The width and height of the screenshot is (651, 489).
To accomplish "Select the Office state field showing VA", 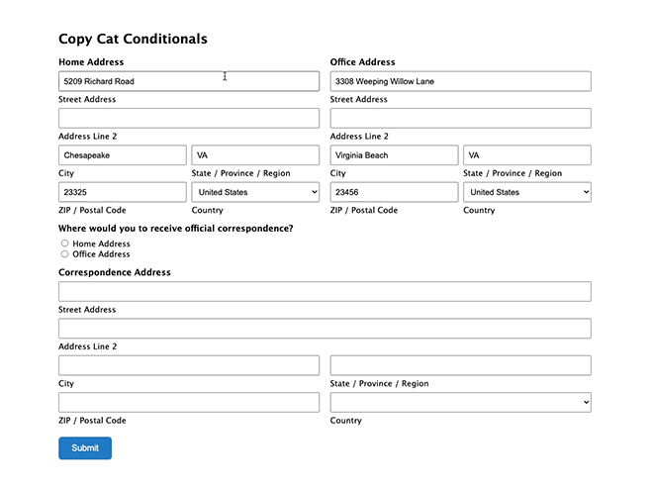I will pos(527,155).
